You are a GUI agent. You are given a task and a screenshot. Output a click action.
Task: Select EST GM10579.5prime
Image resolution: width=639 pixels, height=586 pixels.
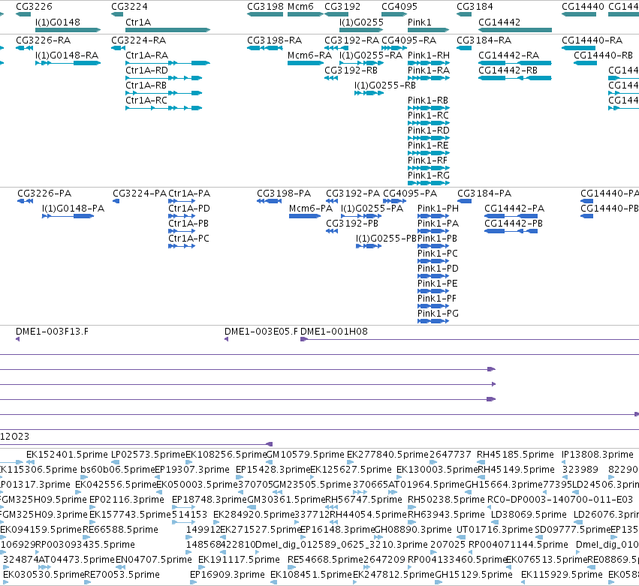pos(269,462)
